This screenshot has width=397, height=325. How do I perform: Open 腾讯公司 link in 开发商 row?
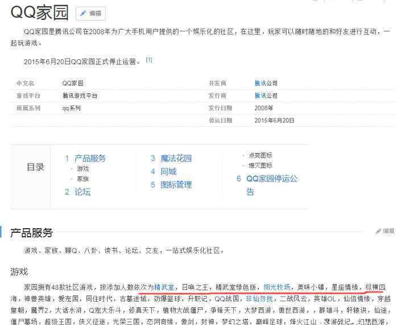click(x=266, y=83)
